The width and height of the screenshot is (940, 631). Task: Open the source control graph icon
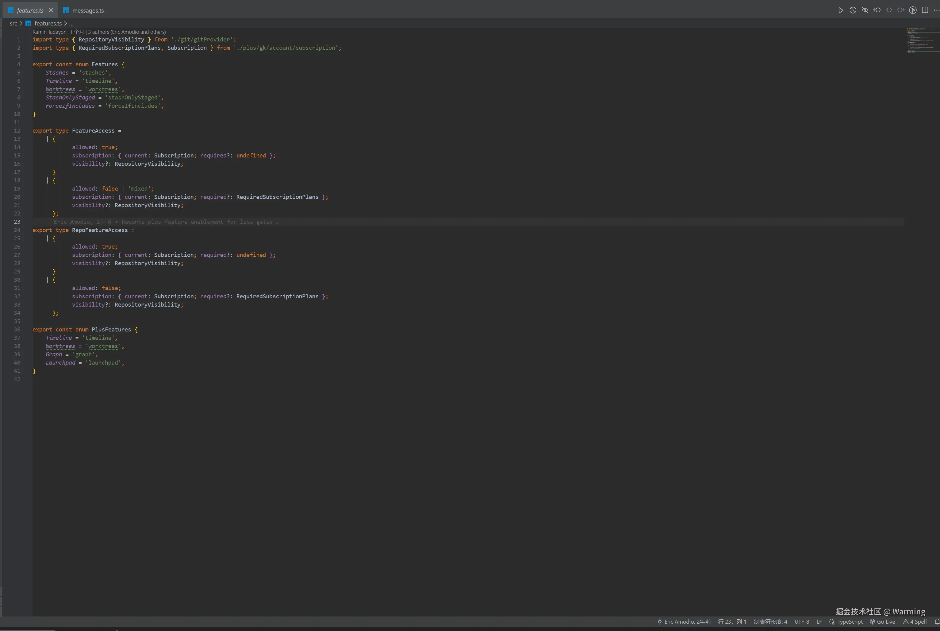click(913, 10)
